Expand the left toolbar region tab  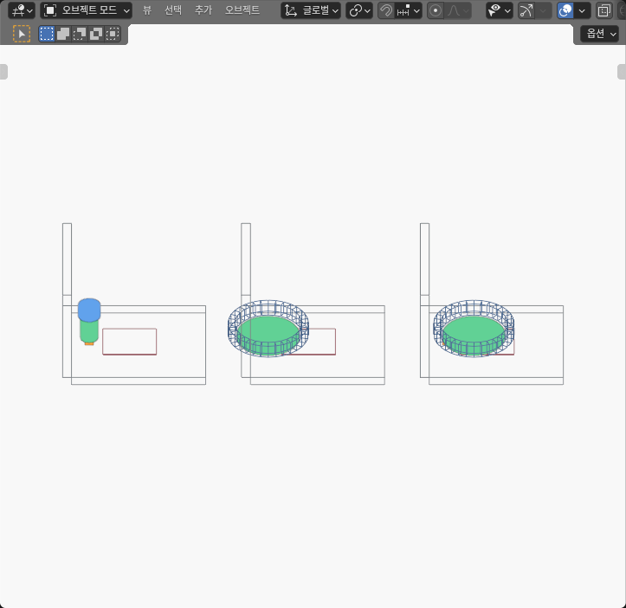coord(3,72)
